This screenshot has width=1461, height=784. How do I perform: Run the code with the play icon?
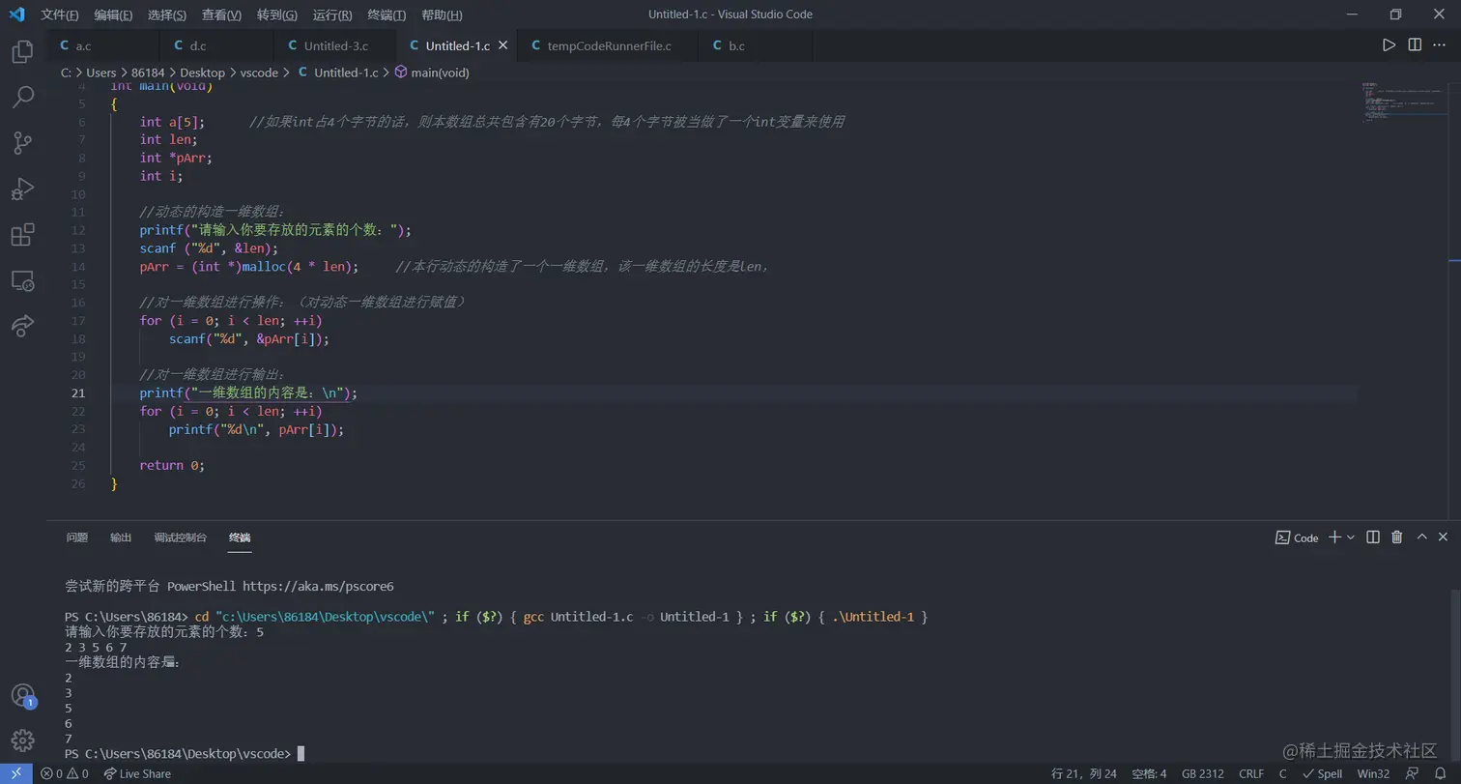coord(1389,44)
